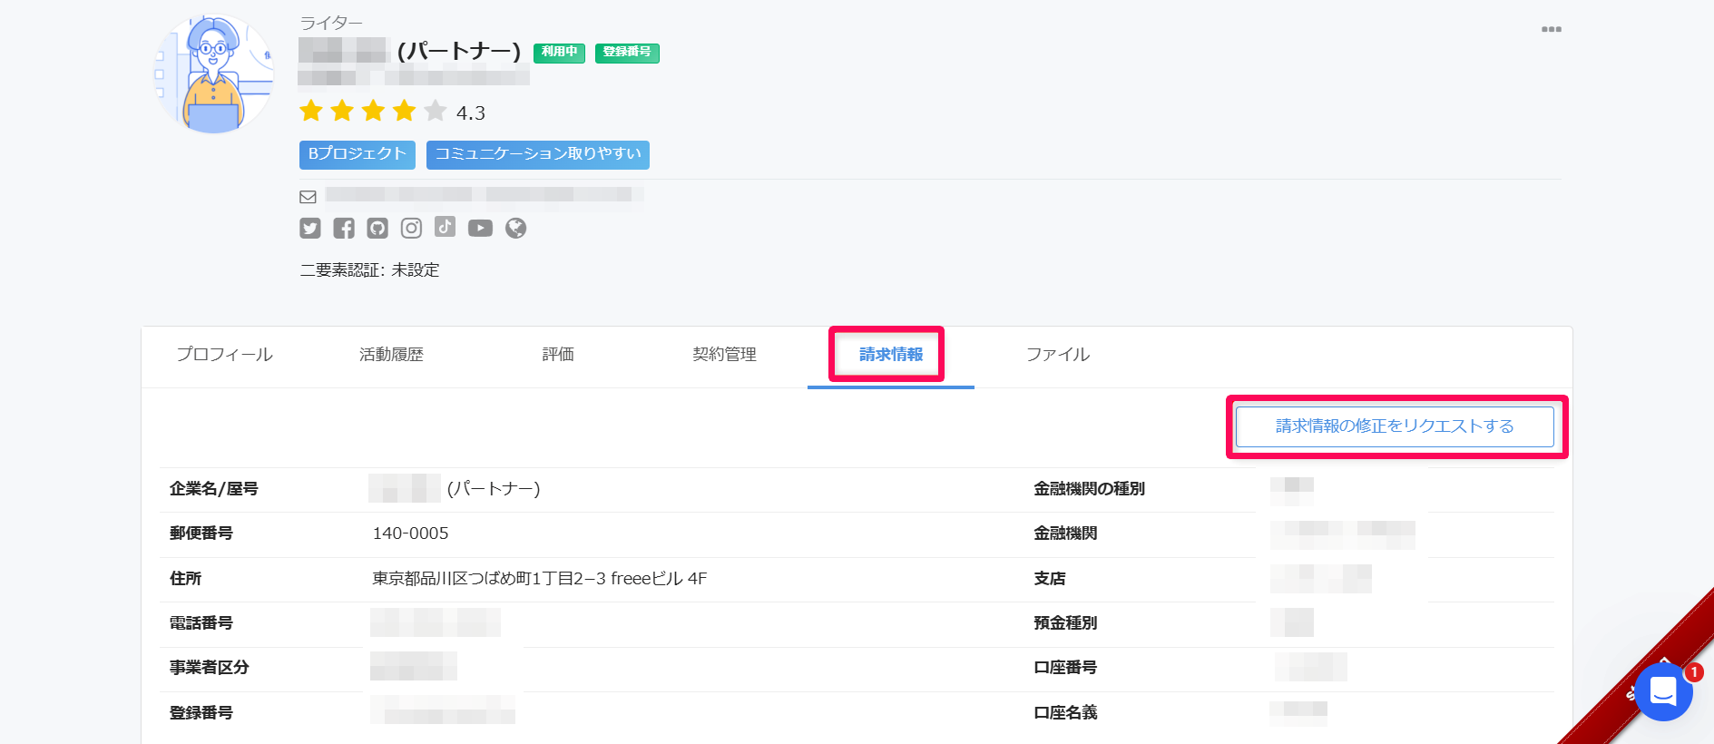
Task: Click the 金融機関 label
Action: click(x=1065, y=534)
